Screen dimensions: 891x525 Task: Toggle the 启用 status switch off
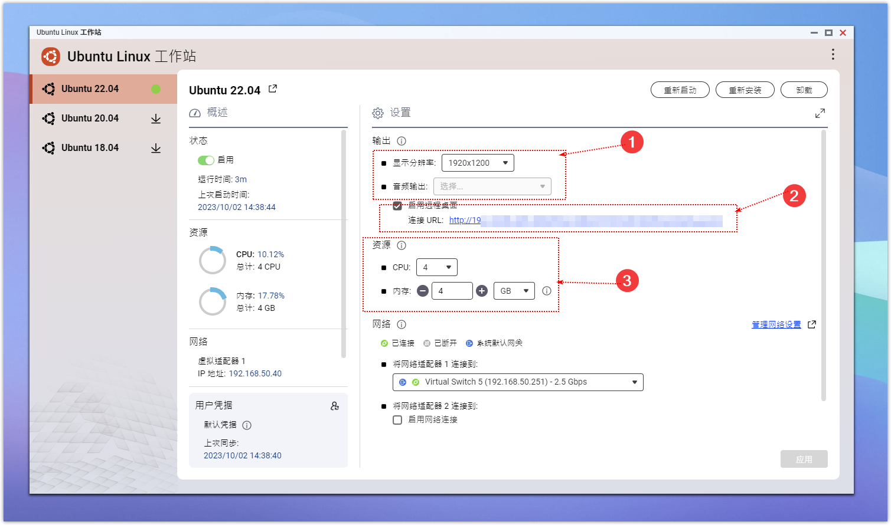click(206, 160)
